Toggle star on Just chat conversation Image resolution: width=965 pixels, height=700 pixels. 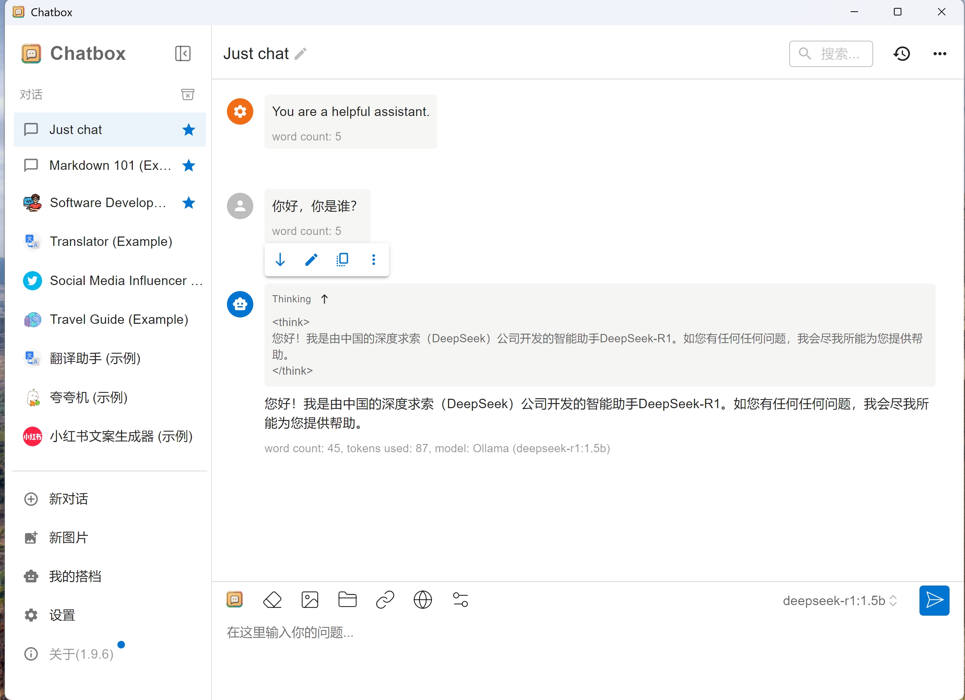(189, 130)
